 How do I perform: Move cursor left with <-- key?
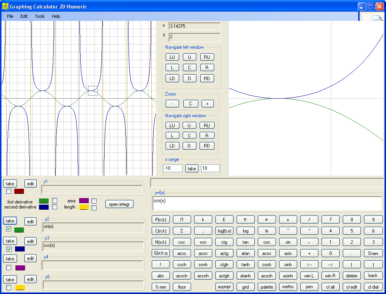(309, 265)
